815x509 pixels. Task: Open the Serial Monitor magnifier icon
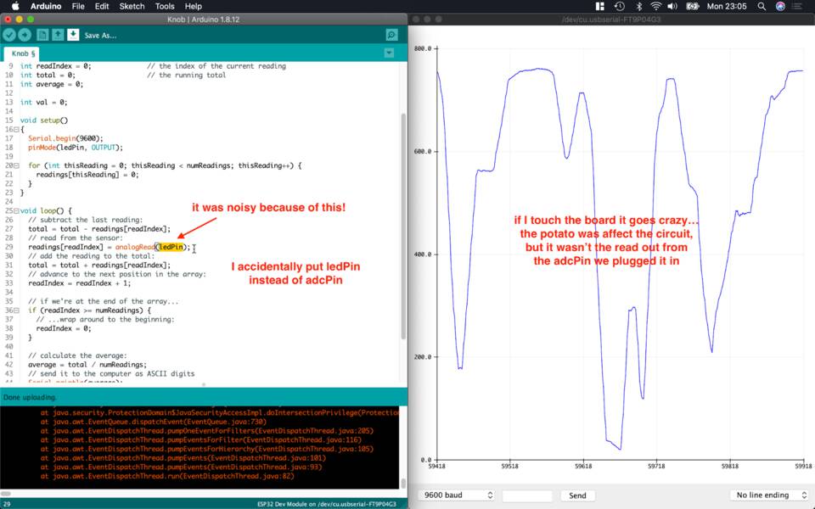pyautogui.click(x=391, y=35)
